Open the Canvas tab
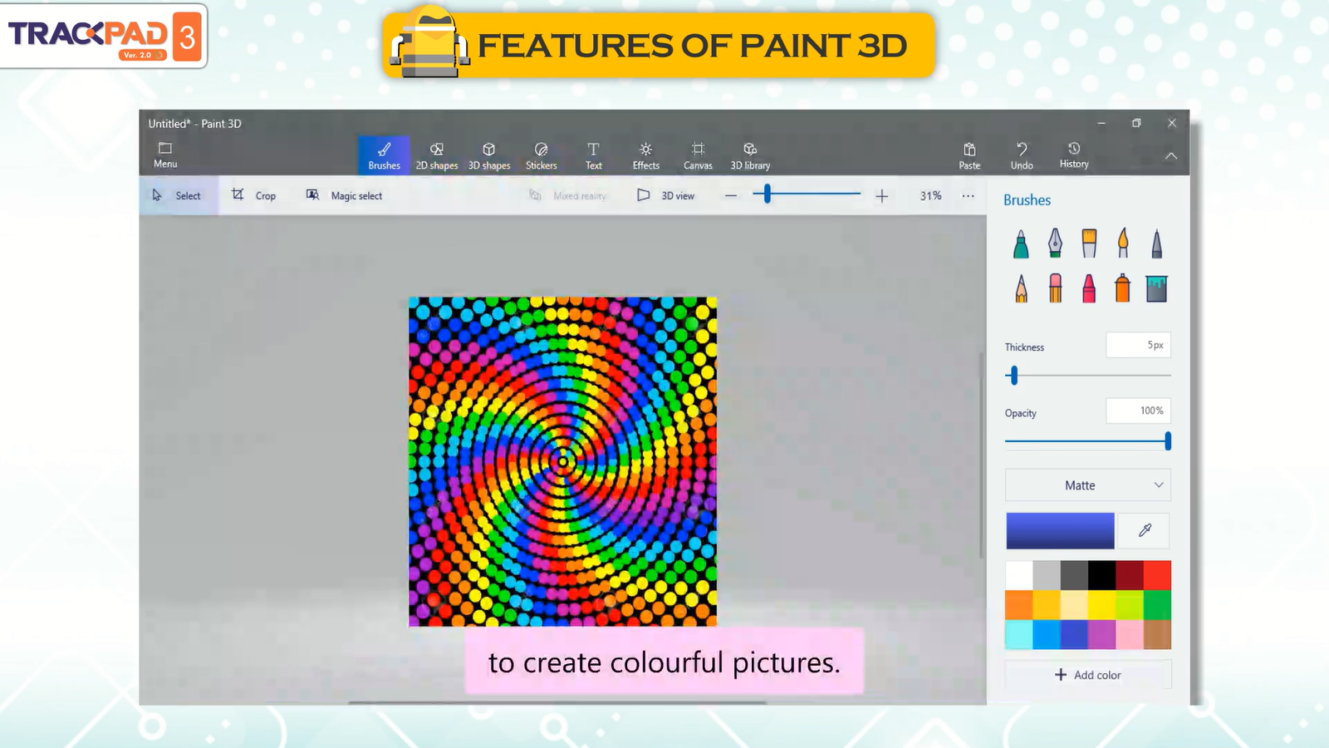Screen dimensions: 1329x748 (x=698, y=155)
